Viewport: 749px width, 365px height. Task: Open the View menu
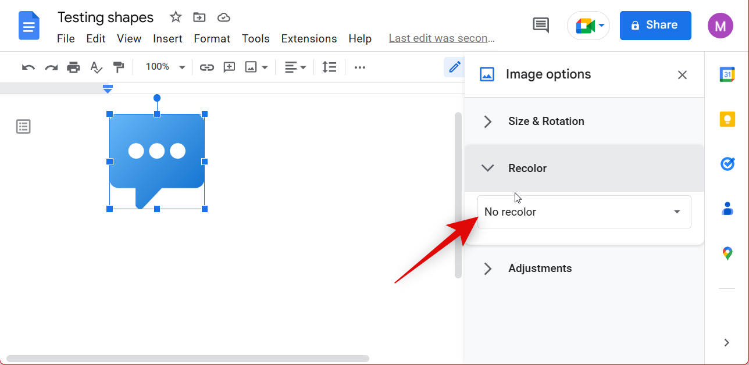click(129, 38)
